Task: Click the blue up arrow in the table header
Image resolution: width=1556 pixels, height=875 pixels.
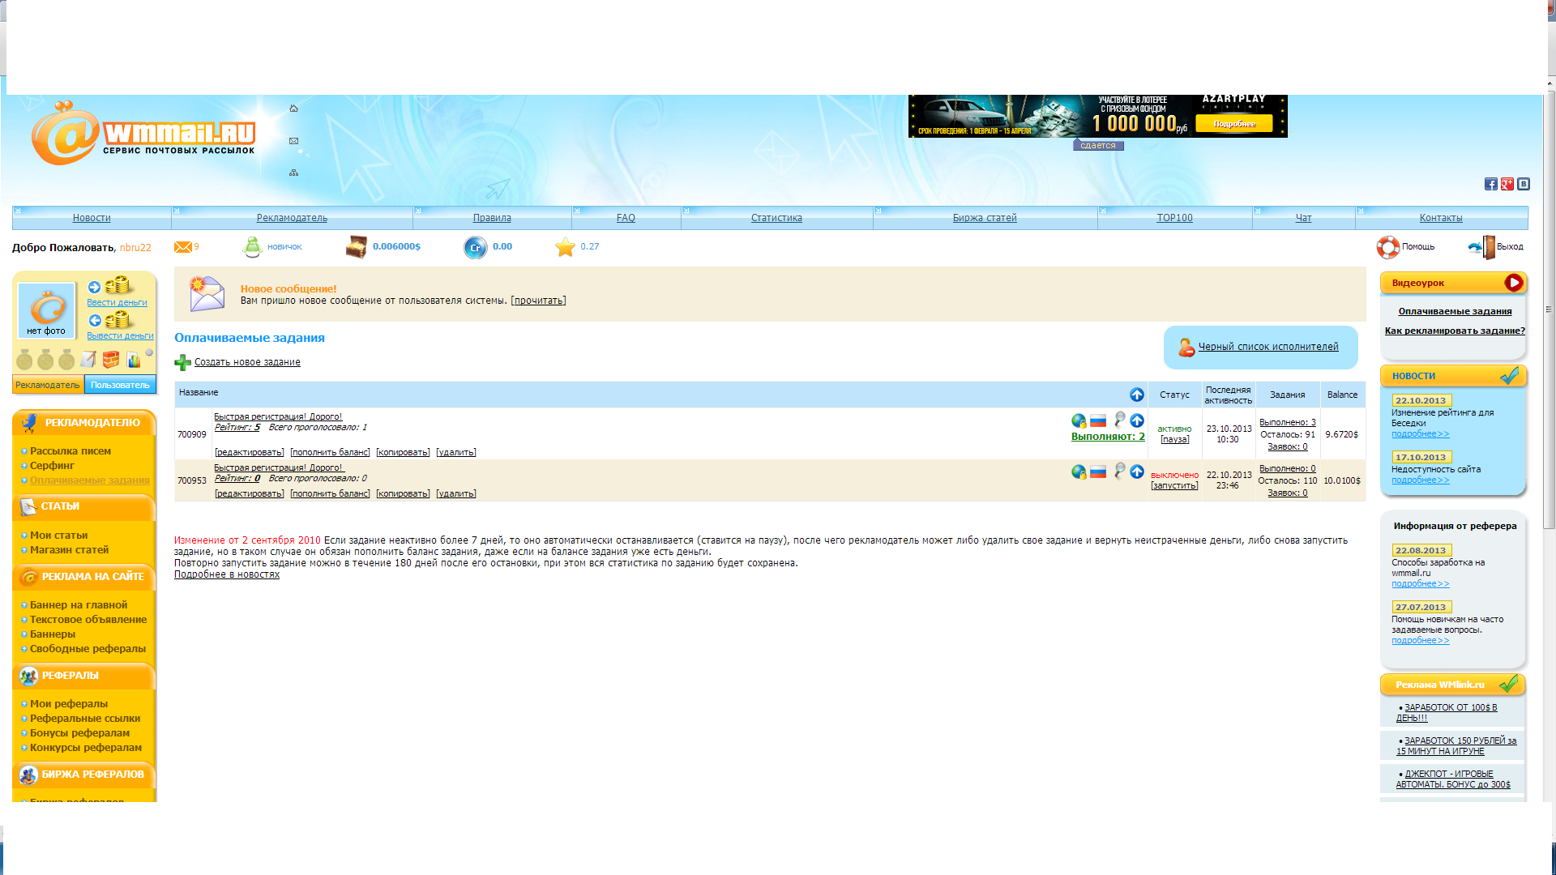Action: pos(1137,395)
